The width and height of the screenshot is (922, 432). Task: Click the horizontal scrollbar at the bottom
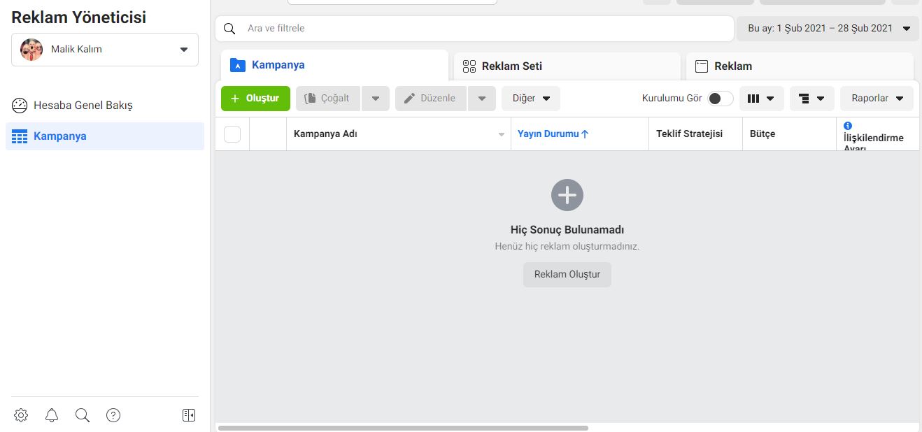tap(403, 428)
